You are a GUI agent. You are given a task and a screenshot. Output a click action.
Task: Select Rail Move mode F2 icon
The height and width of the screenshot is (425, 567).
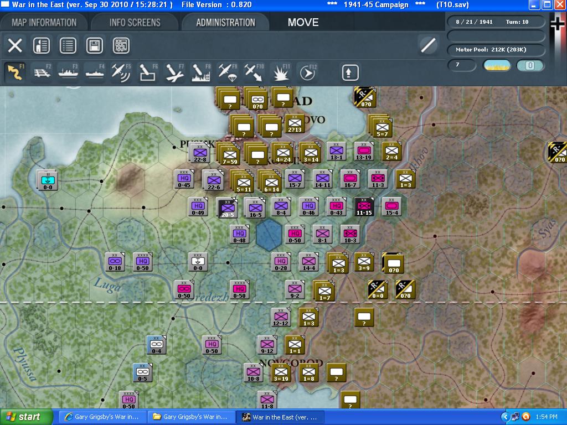[x=42, y=72]
